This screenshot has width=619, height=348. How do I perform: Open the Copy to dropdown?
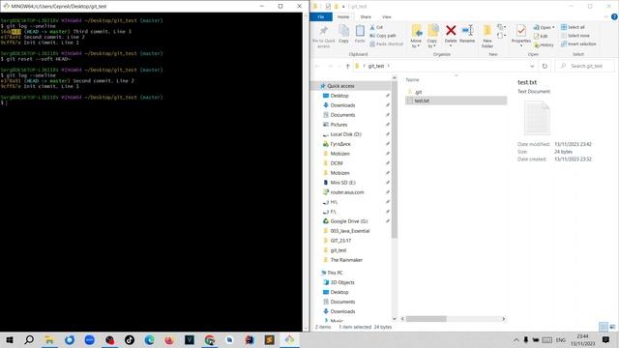[432, 43]
